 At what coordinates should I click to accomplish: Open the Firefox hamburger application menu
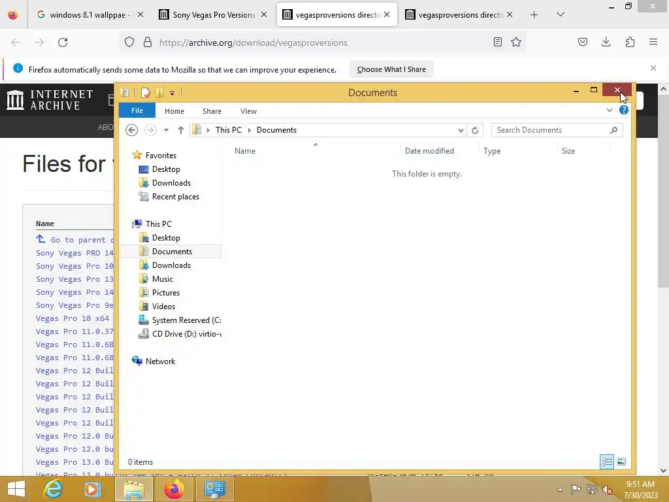pyautogui.click(x=653, y=42)
